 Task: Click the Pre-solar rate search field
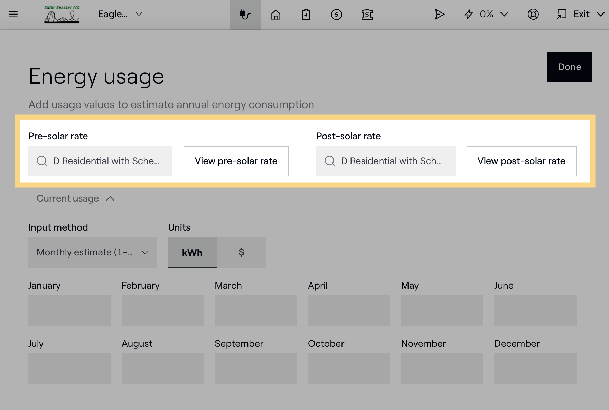[100, 161]
